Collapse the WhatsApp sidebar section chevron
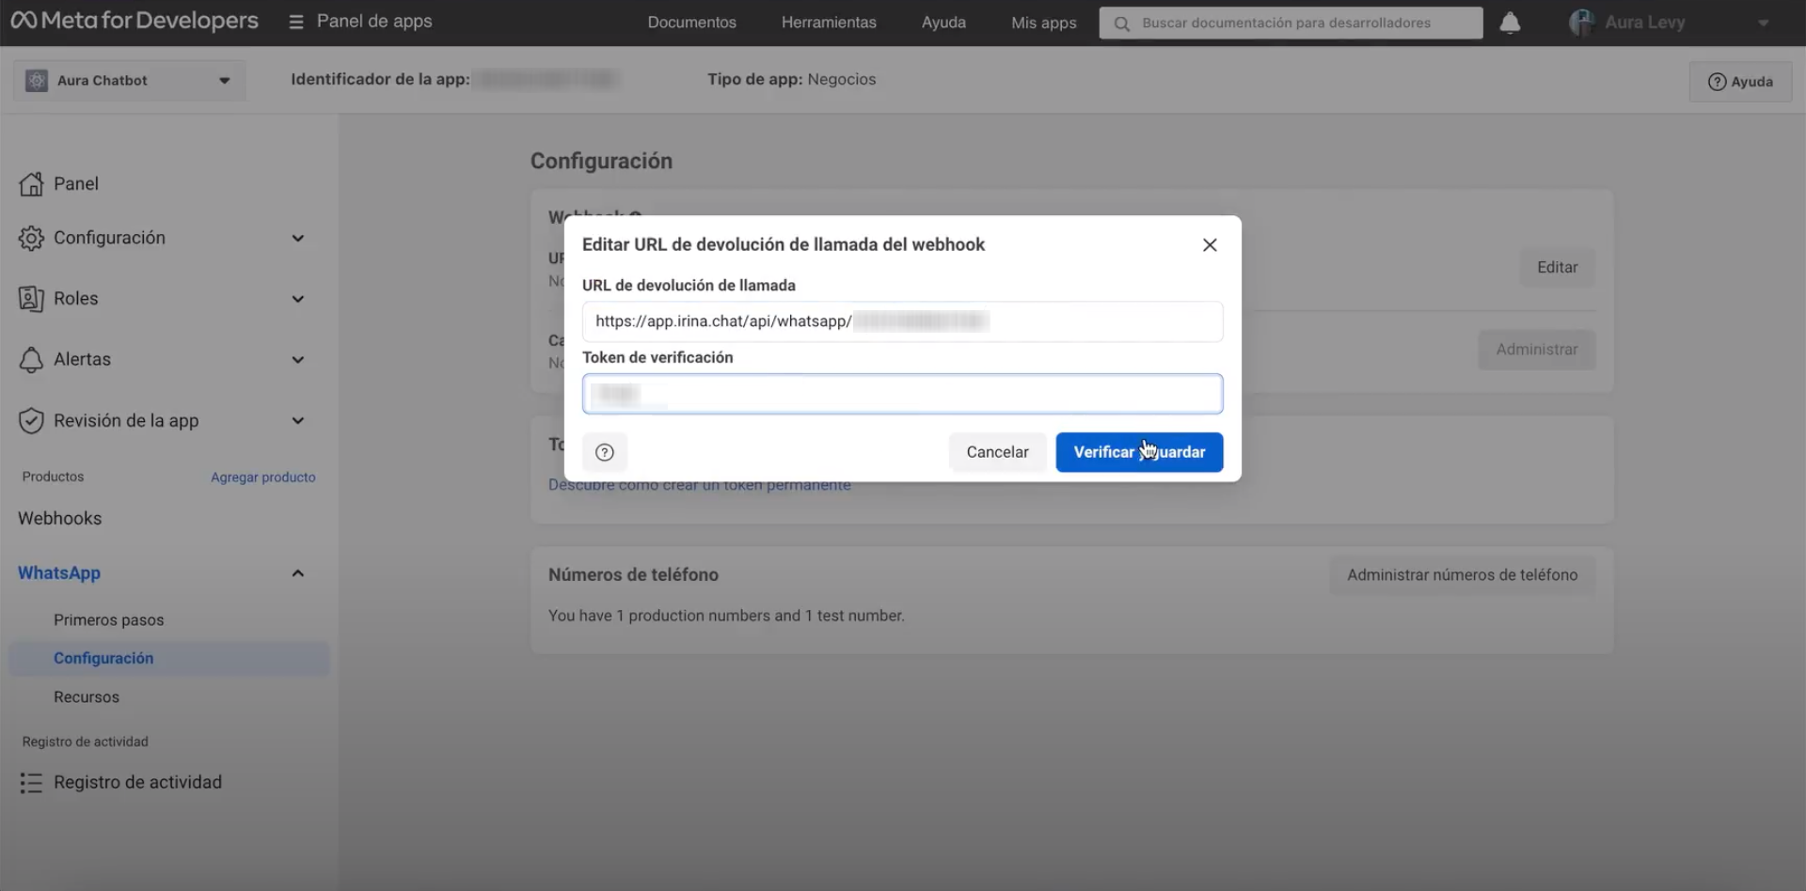 pyautogui.click(x=298, y=573)
